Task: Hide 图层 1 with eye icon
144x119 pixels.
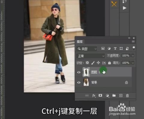Action: (x=79, y=72)
